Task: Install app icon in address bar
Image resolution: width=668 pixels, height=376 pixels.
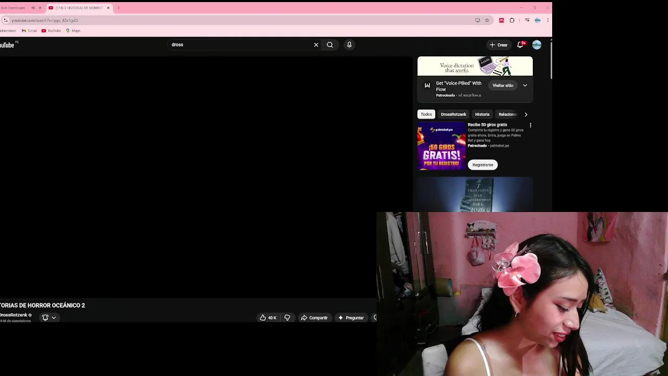Action: (478, 20)
